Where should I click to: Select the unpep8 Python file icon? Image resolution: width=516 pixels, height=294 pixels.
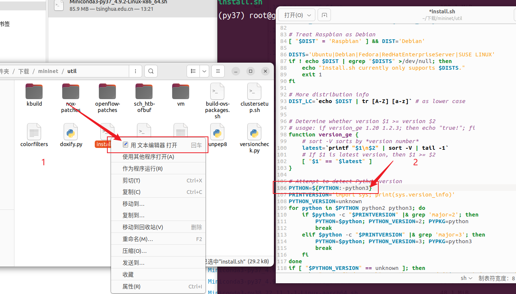[217, 132]
